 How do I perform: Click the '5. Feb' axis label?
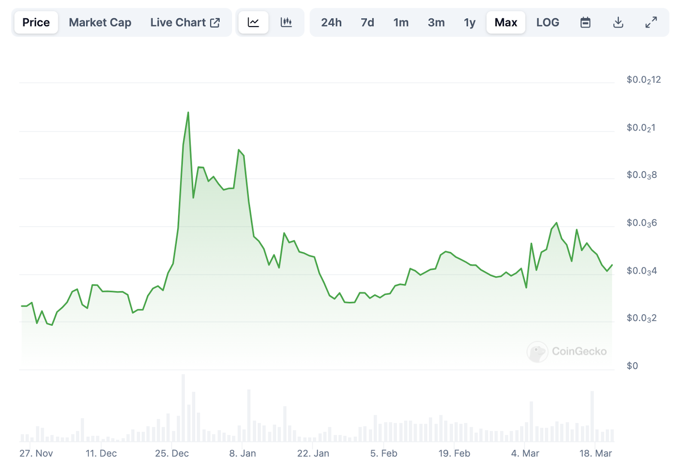(x=384, y=453)
